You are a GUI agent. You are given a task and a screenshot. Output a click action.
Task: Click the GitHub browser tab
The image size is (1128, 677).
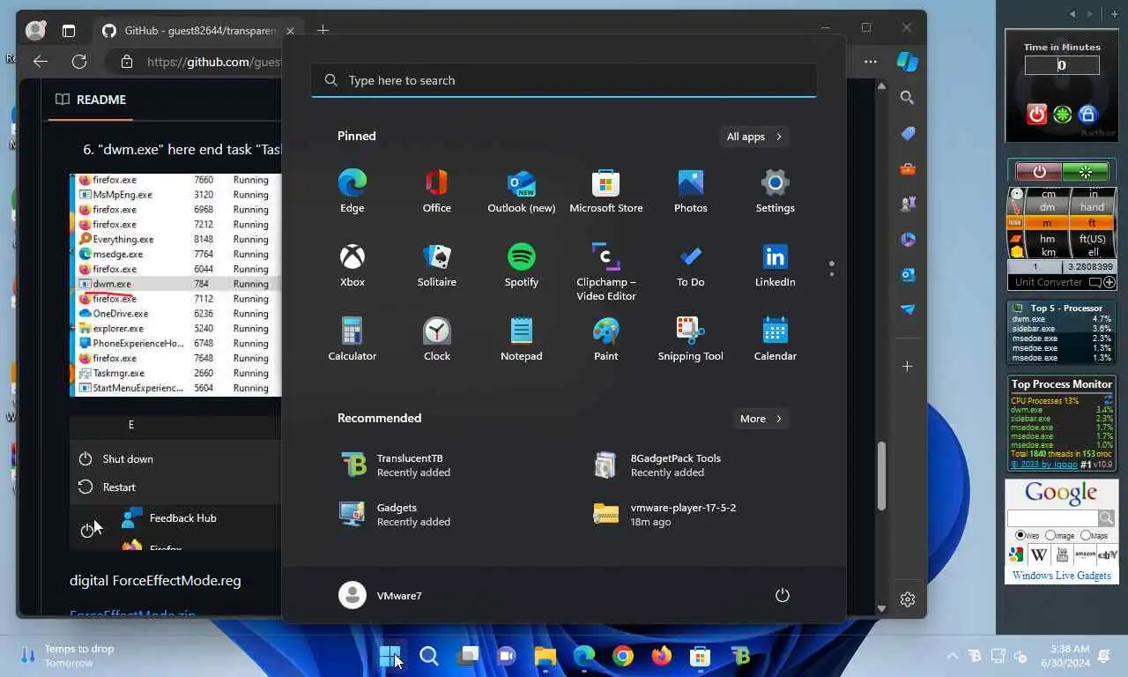pyautogui.click(x=199, y=31)
